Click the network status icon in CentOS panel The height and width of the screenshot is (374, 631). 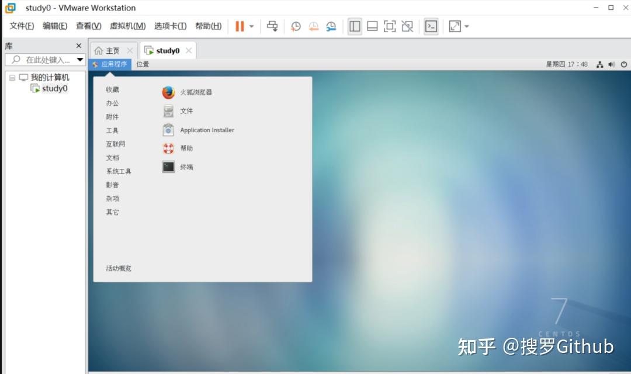(x=599, y=64)
